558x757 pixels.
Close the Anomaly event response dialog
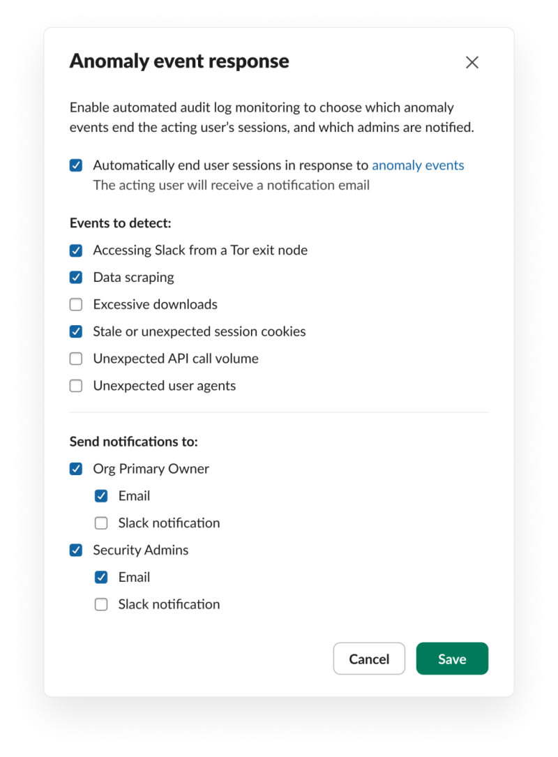click(x=472, y=62)
